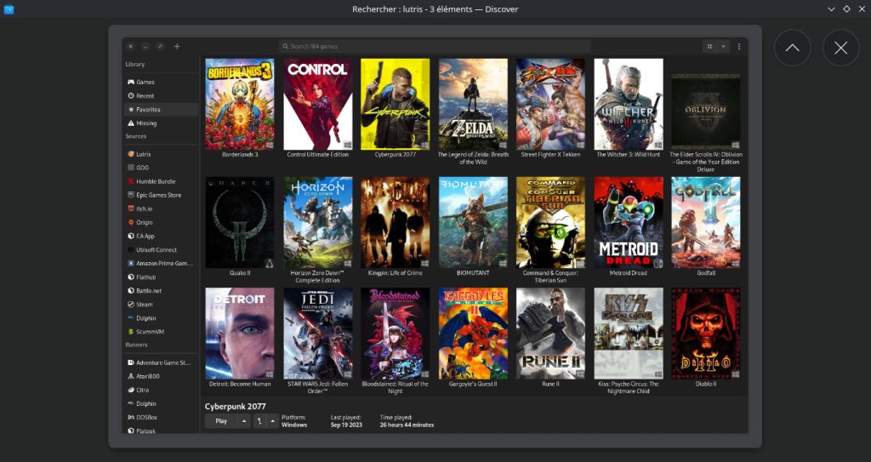
Task: Select Adventure Game Studio runner
Action: 161,362
